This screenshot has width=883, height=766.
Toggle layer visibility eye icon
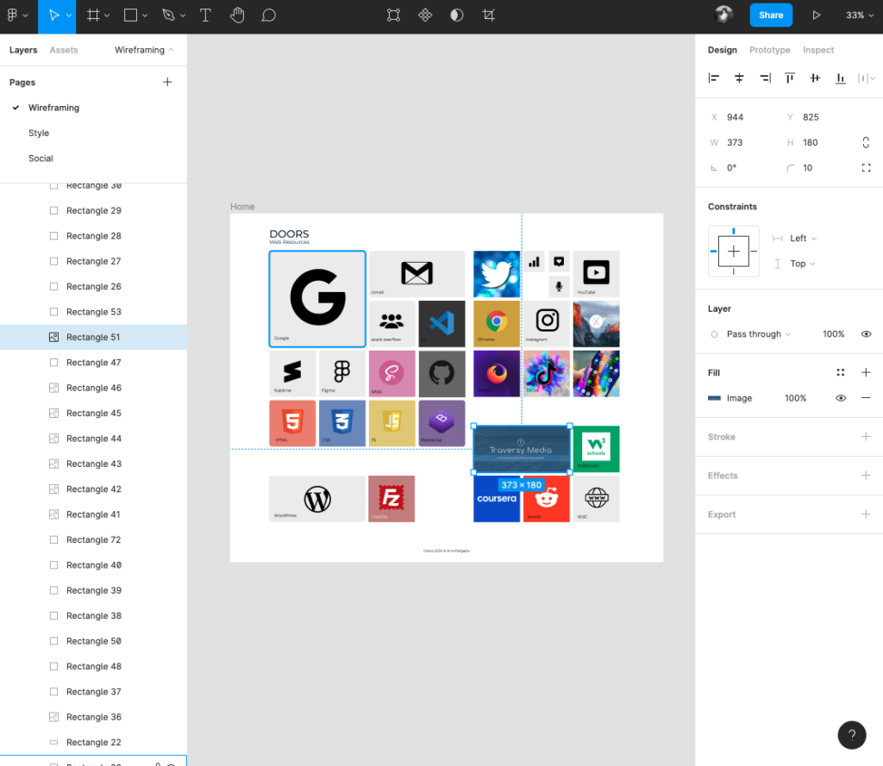click(x=866, y=334)
